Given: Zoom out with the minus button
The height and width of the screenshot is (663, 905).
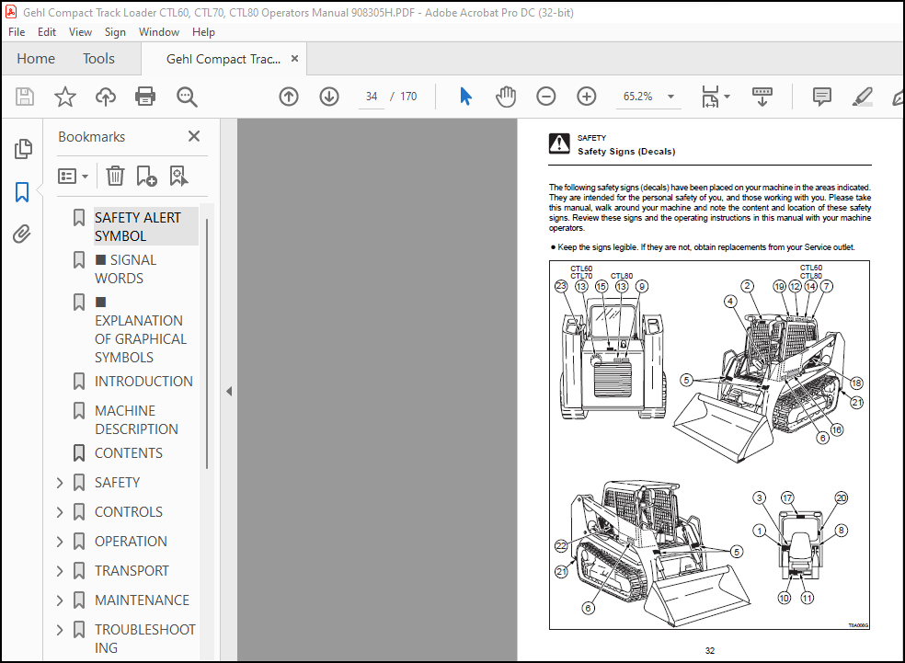Looking at the screenshot, I should pyautogui.click(x=545, y=97).
